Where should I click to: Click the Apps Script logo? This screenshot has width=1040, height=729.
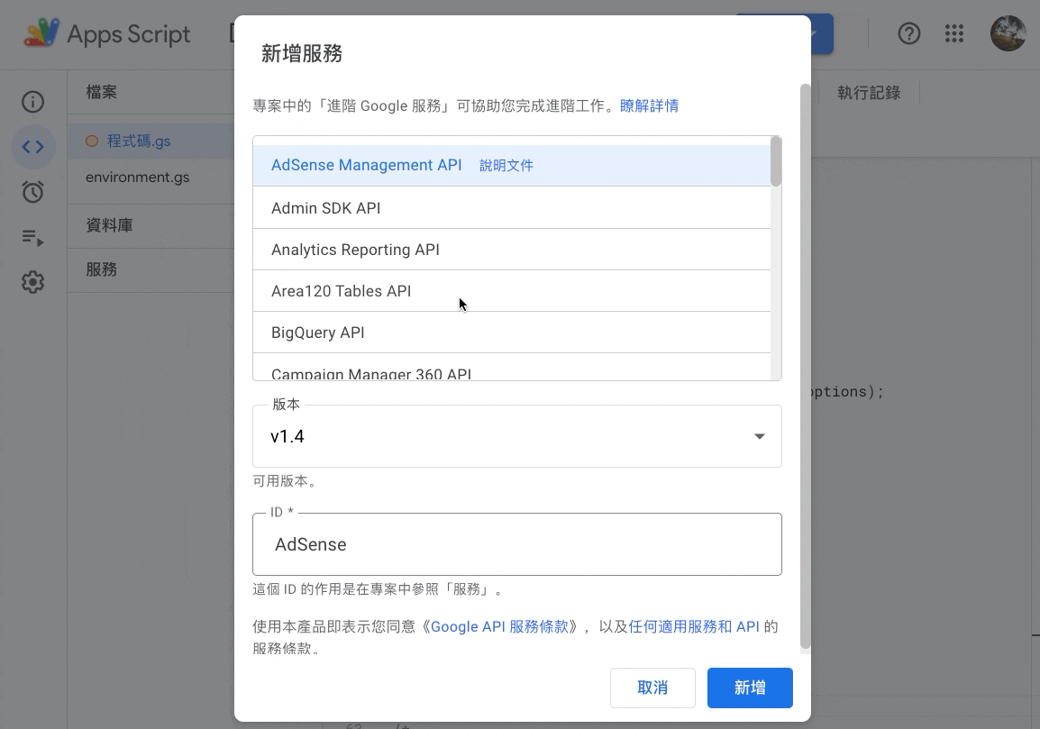[x=41, y=32]
